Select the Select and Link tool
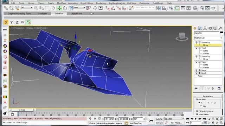Image resolution: width=225 pixels, height=126 pixels. pyautogui.click(x=6, y=8)
